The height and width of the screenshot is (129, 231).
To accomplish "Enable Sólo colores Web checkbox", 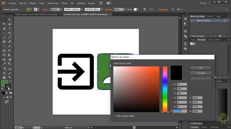I will [x=115, y=116].
